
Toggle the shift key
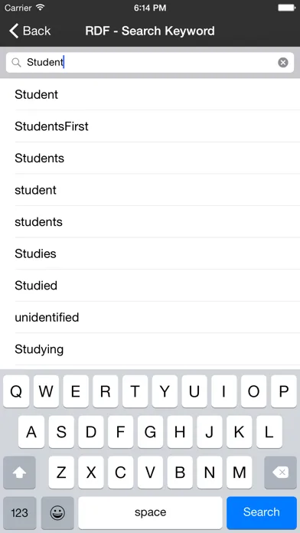tap(19, 473)
